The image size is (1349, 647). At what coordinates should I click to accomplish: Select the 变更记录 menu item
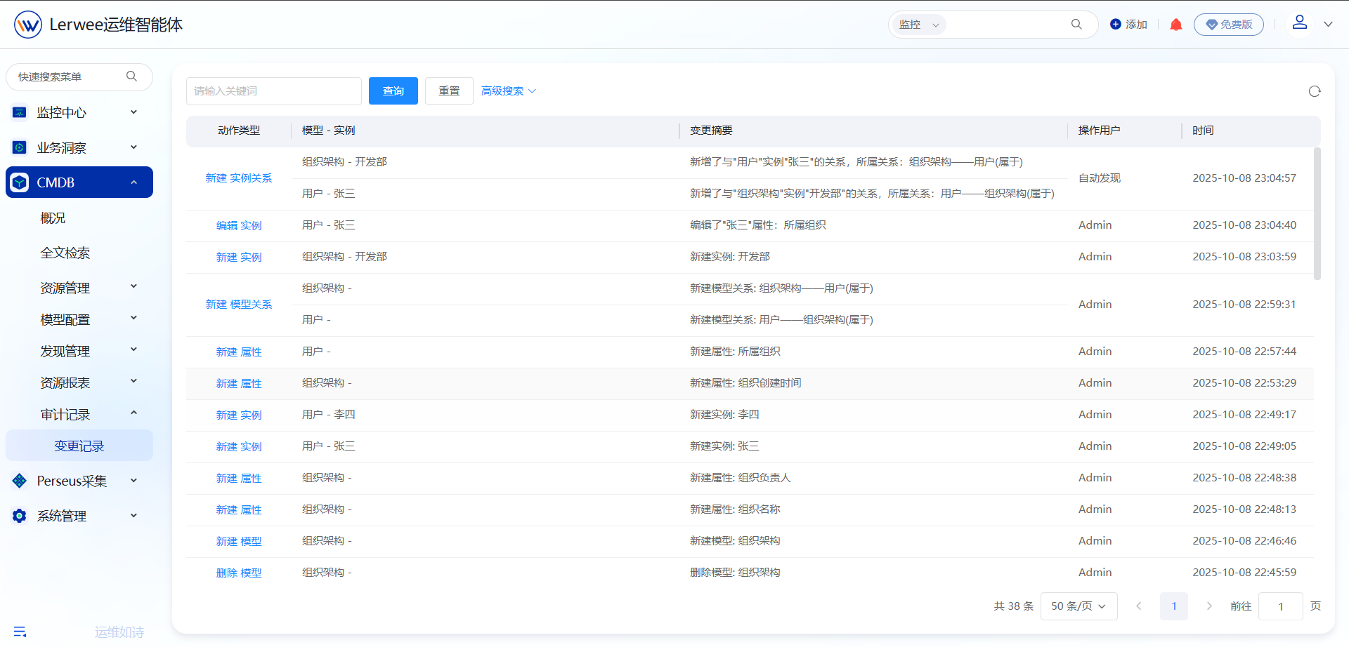[79, 446]
